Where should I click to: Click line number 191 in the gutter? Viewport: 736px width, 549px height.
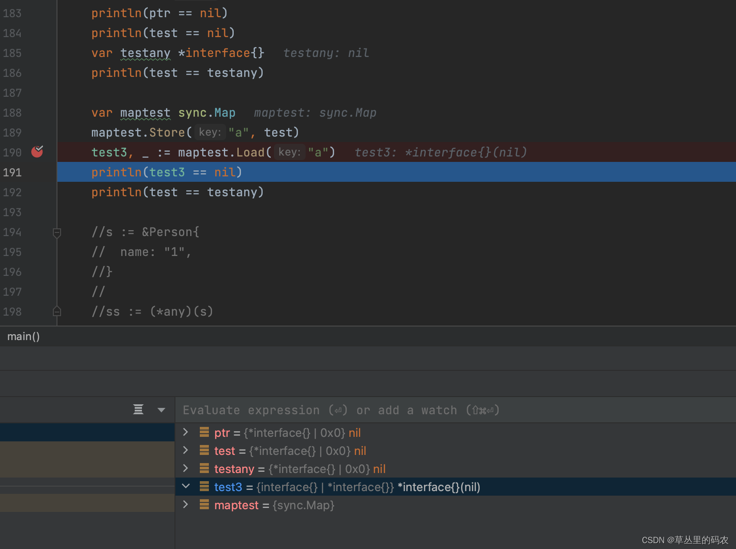(12, 172)
